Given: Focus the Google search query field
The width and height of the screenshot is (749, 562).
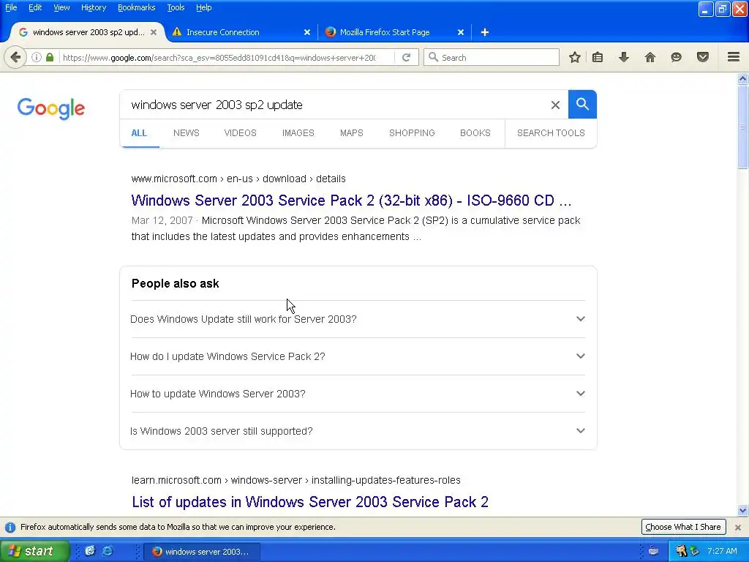Looking at the screenshot, I should click(x=334, y=105).
